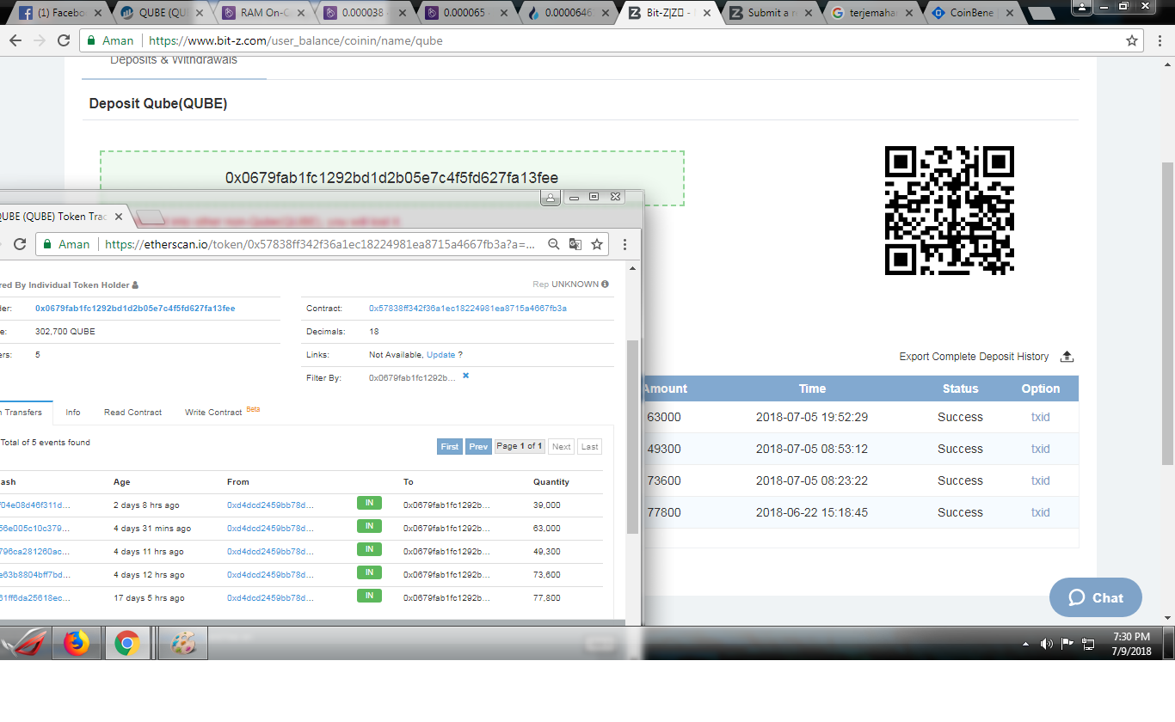Click the Etherscan window vertical scrollbar
This screenshot has width=1175, height=722.
click(633, 436)
